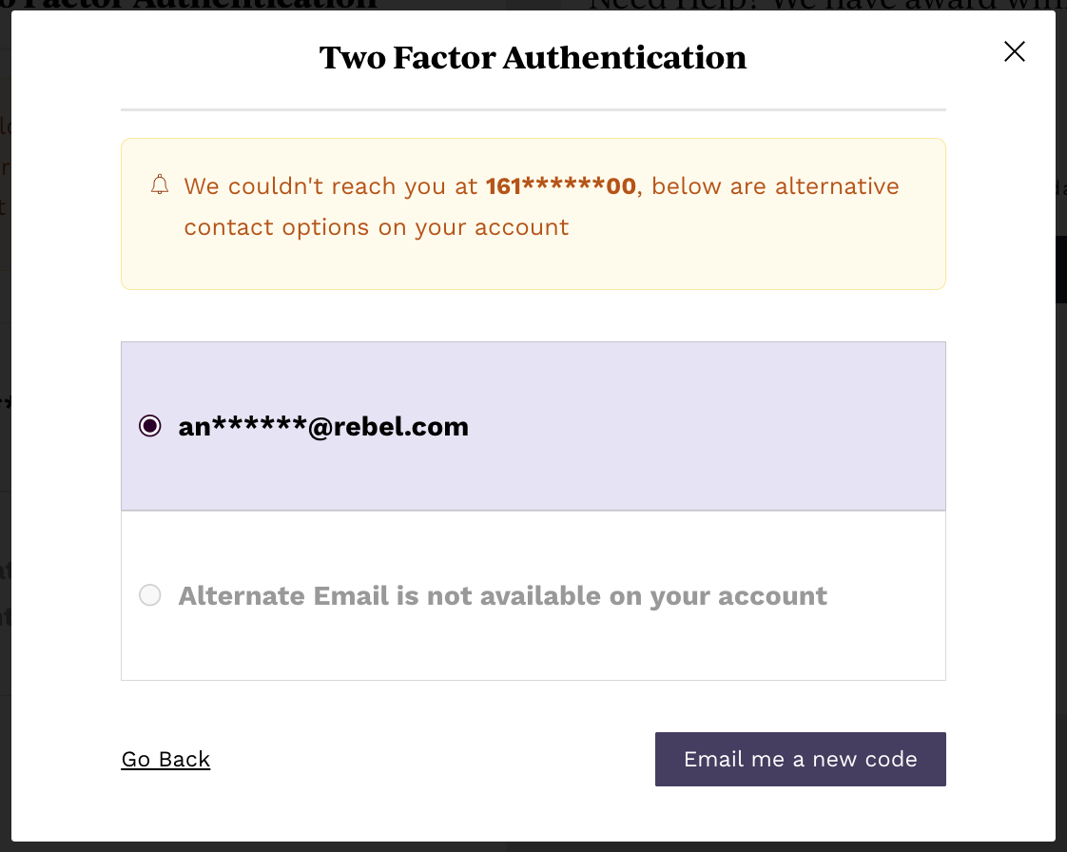
Task: Click the divider line below the title
Action: (x=533, y=109)
